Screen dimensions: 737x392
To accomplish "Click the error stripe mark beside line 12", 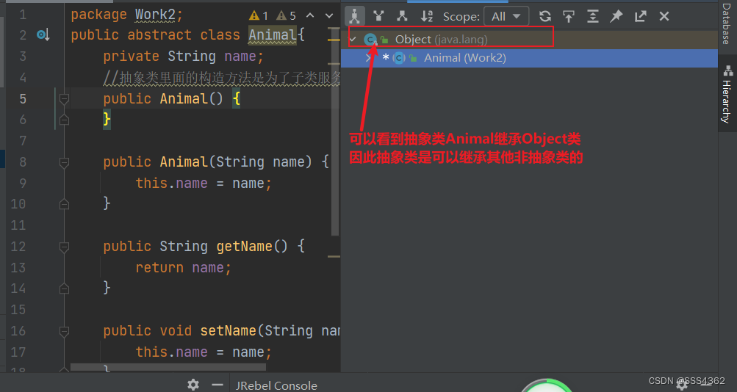I will [334, 256].
